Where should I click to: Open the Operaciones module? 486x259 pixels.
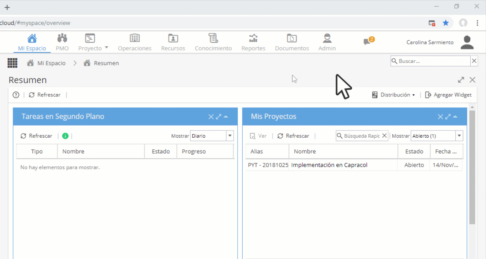tap(135, 42)
